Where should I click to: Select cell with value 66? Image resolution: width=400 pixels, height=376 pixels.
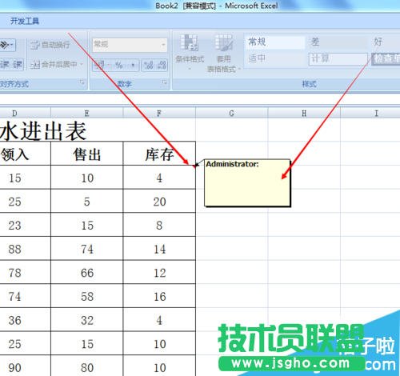pyautogui.click(x=87, y=272)
